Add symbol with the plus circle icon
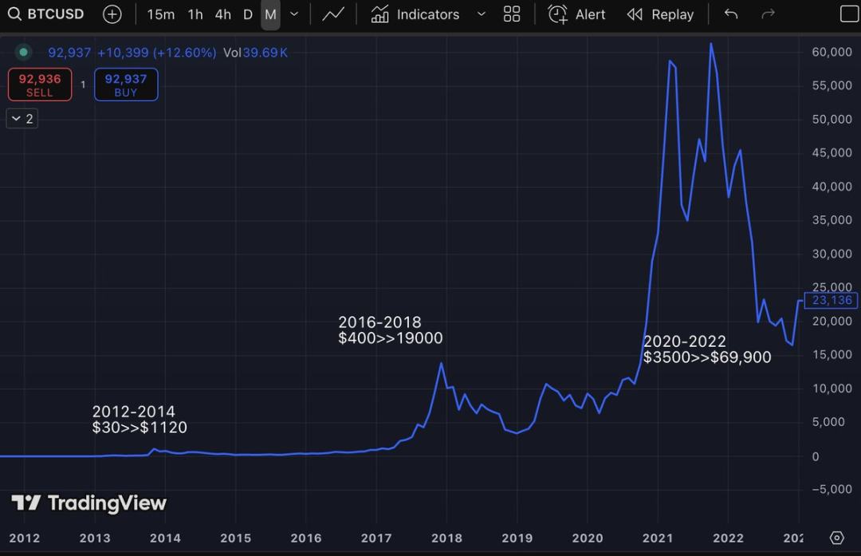Screen dimensions: 861x556 pyautogui.click(x=112, y=14)
